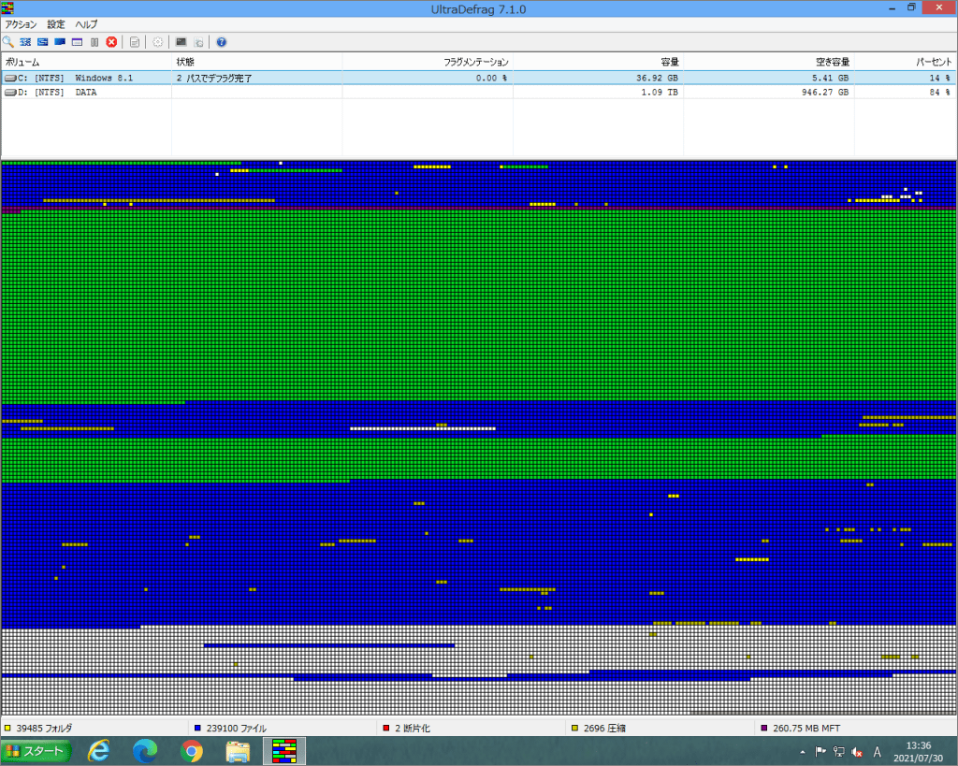
Task: Click the Optimize MFT toolbar icon
Action: coord(77,42)
